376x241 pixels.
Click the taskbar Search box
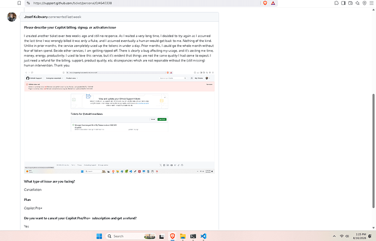tap(131, 236)
